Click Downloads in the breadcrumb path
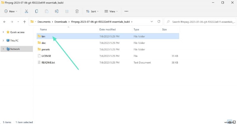The image size is (237, 124). click(x=61, y=22)
